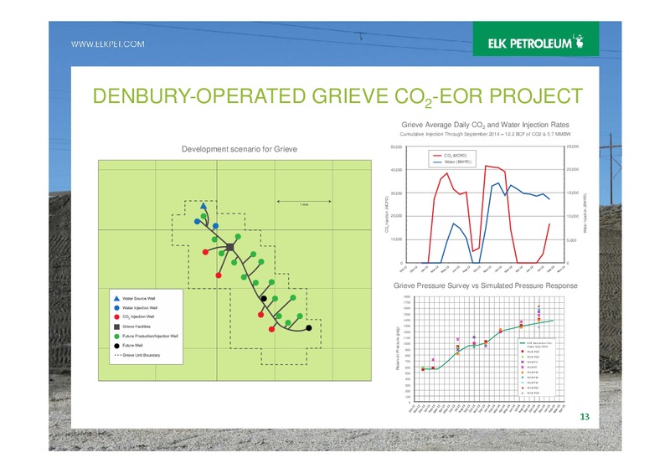Image resolution: width=670 pixels, height=473 pixels.
Task: Click 'Grieve Unit Boundary' legend label
Action: [x=141, y=356]
